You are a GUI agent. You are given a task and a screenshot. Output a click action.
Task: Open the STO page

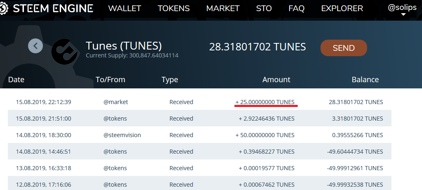(x=264, y=8)
